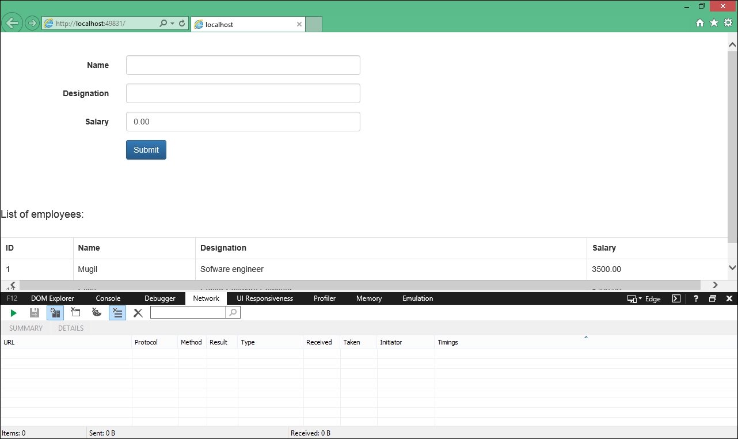Click the Result column header
The width and height of the screenshot is (738, 439).
[x=222, y=342]
